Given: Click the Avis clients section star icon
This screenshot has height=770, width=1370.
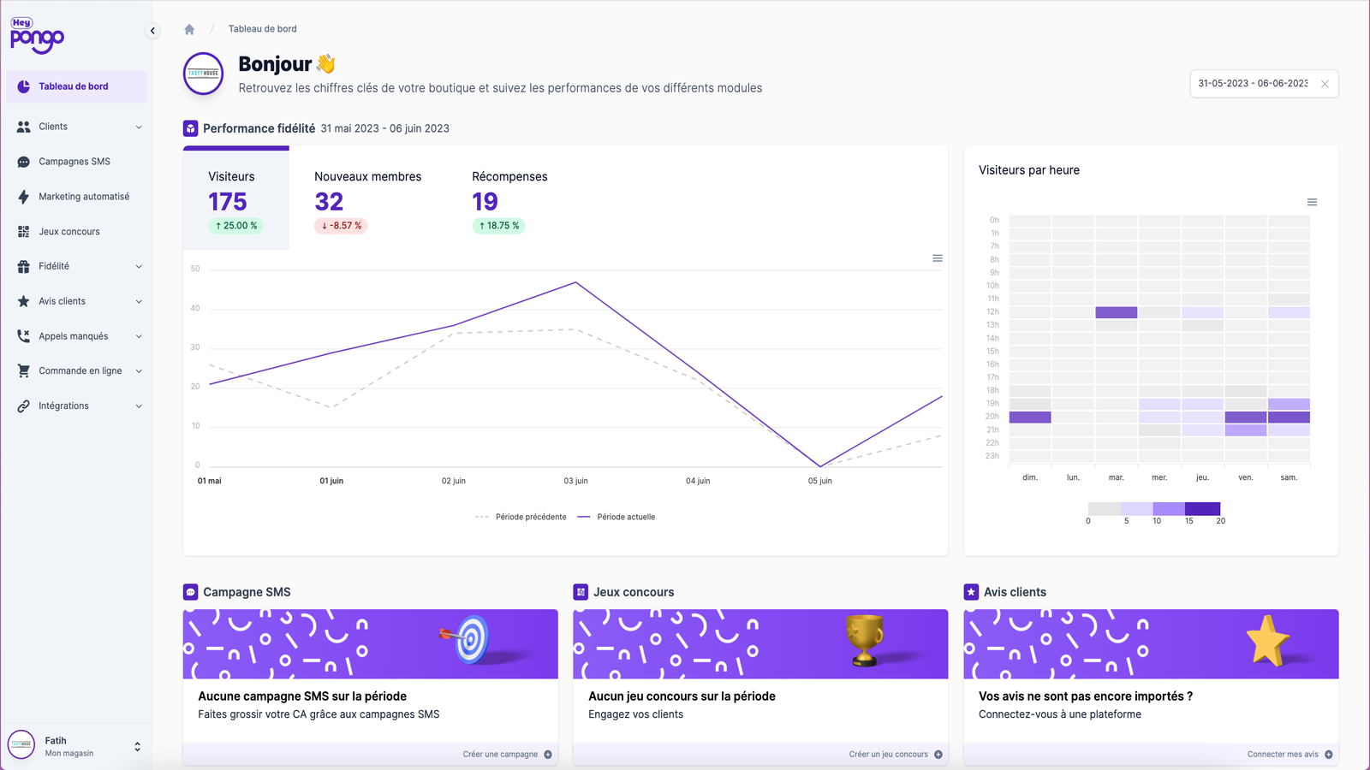Looking at the screenshot, I should (971, 592).
